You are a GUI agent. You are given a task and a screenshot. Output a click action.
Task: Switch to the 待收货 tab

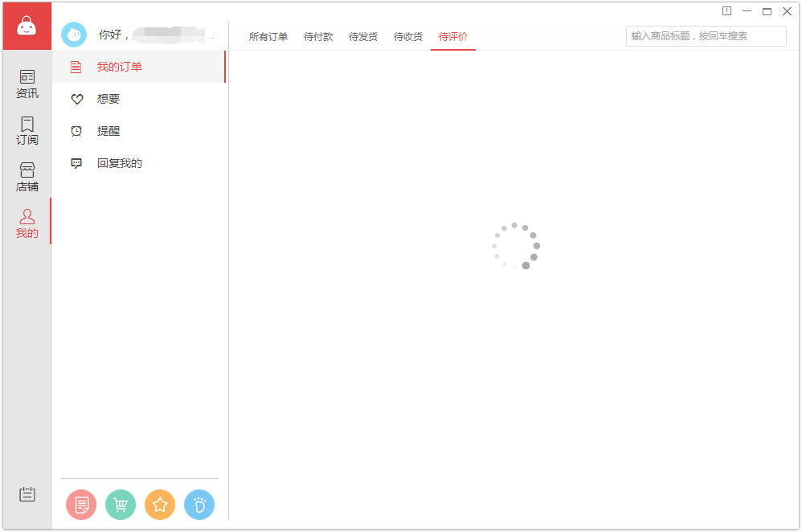tap(408, 37)
